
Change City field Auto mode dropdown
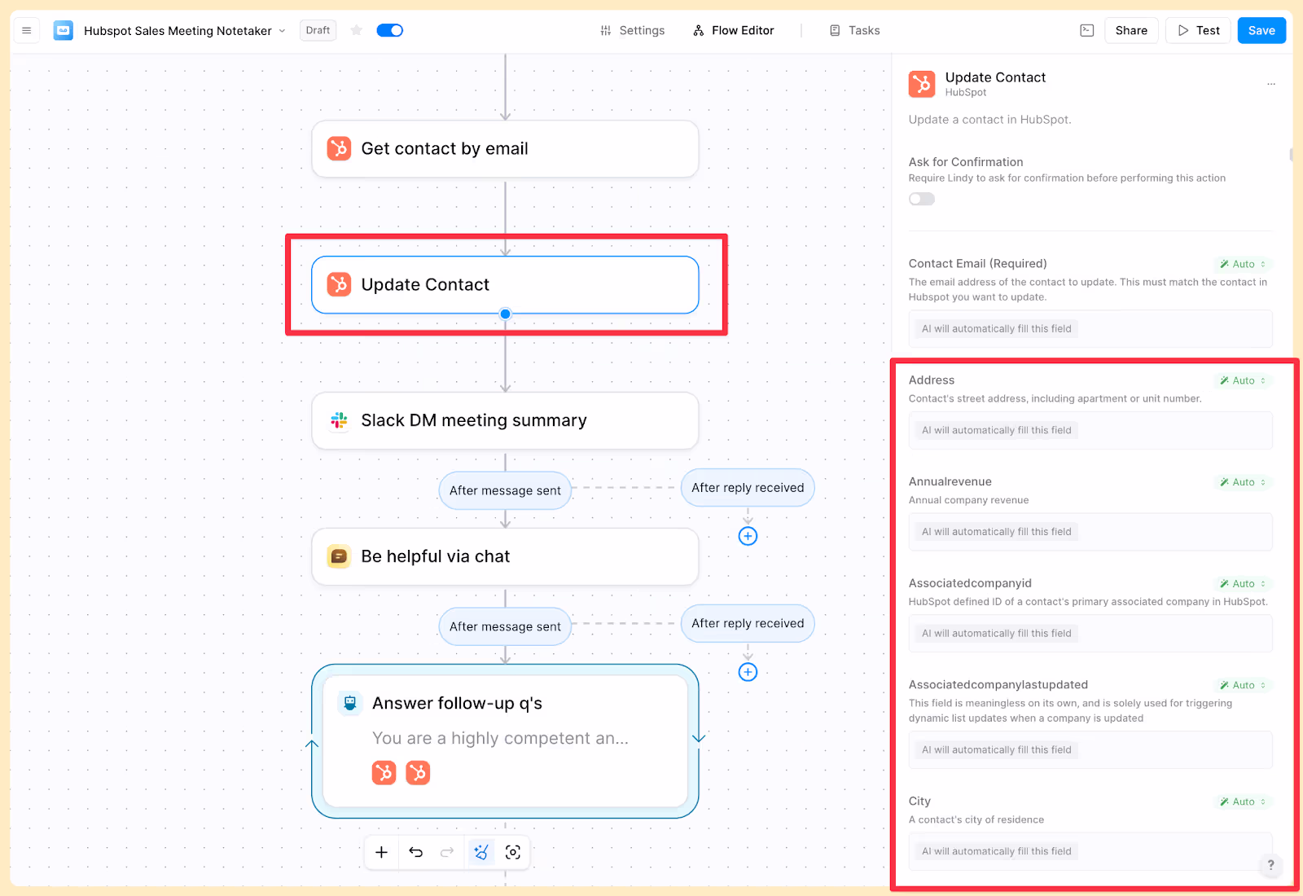click(x=1243, y=802)
